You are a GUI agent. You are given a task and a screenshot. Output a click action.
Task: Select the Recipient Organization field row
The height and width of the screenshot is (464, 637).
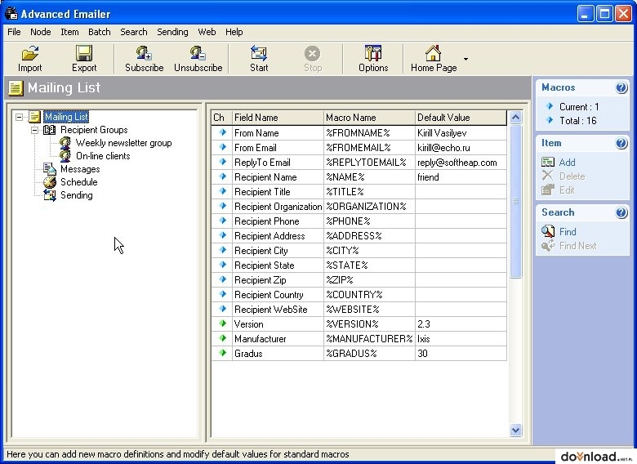click(359, 207)
